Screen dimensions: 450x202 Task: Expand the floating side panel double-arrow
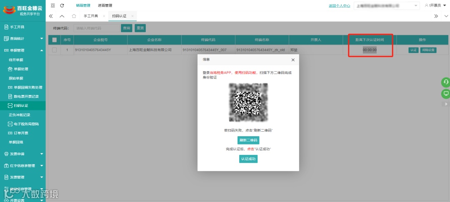(446, 104)
